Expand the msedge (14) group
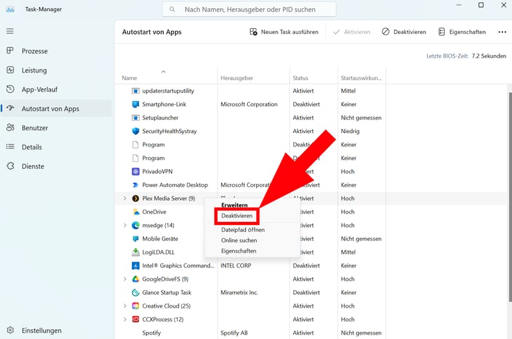Viewport: 512px width, 339px height. pos(125,225)
